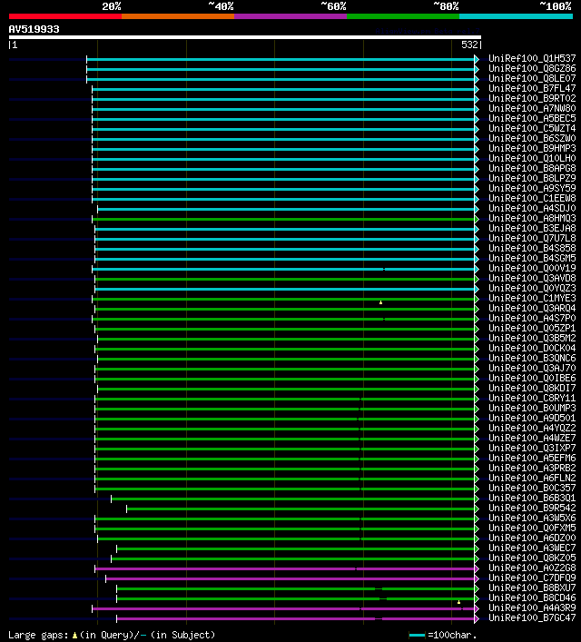
Task: Select the UniRef100_A5BEC5 label
Action: [x=532, y=118]
